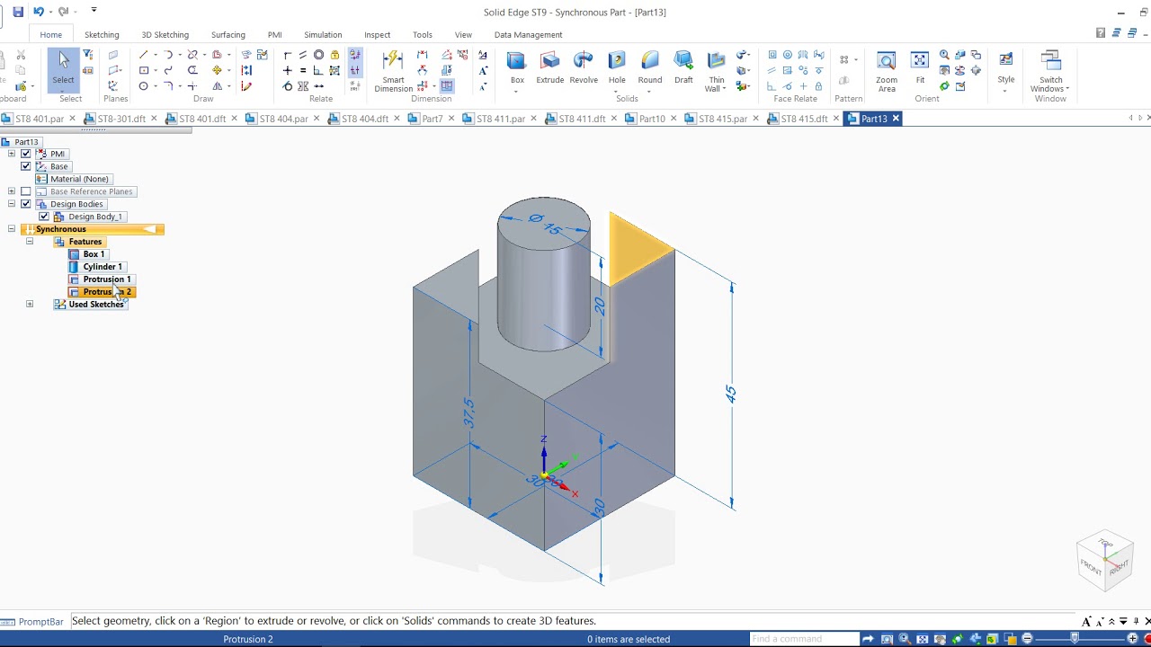Click the Help question mark icon
Viewport: 1151px width, 647px height.
pyautogui.click(x=1101, y=33)
